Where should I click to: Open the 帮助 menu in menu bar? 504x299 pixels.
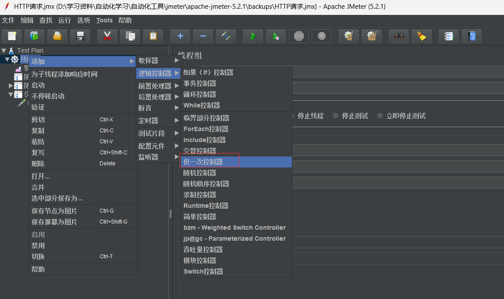click(x=125, y=20)
